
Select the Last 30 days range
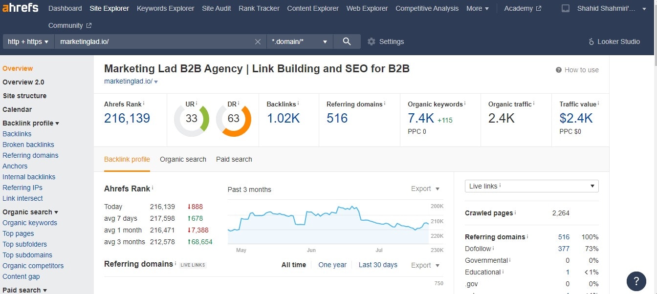(x=378, y=265)
